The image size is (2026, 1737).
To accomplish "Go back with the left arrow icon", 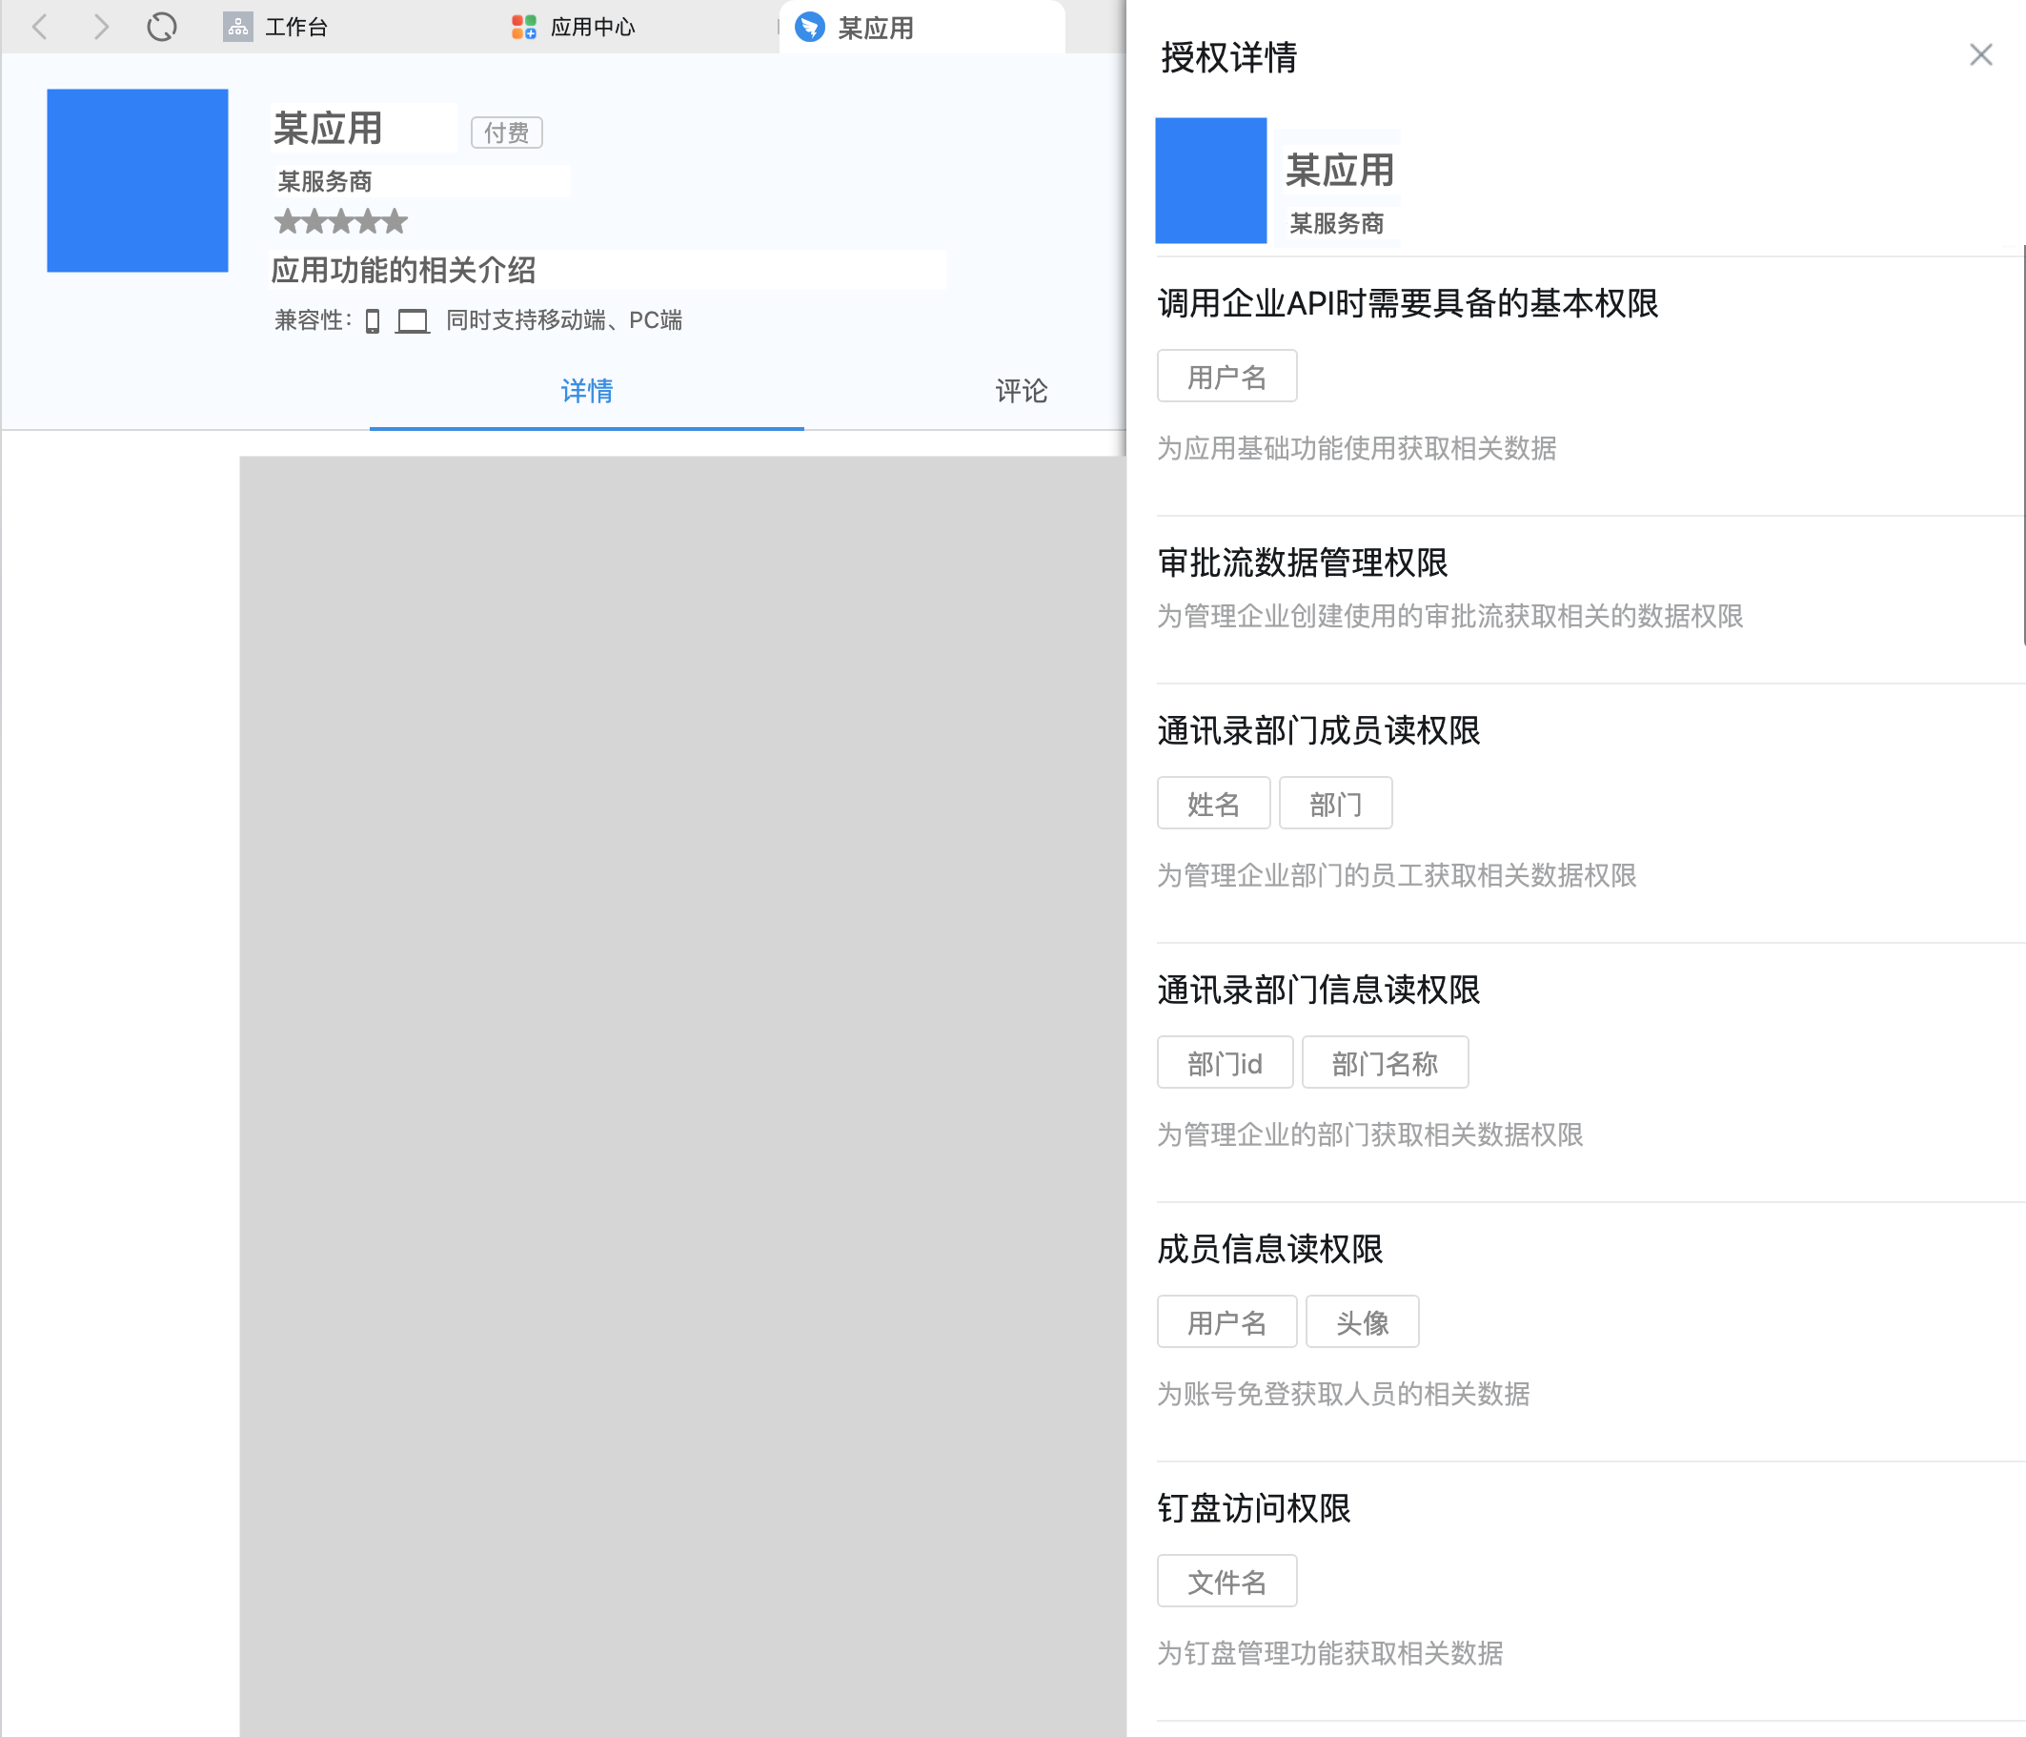I will 40,27.
